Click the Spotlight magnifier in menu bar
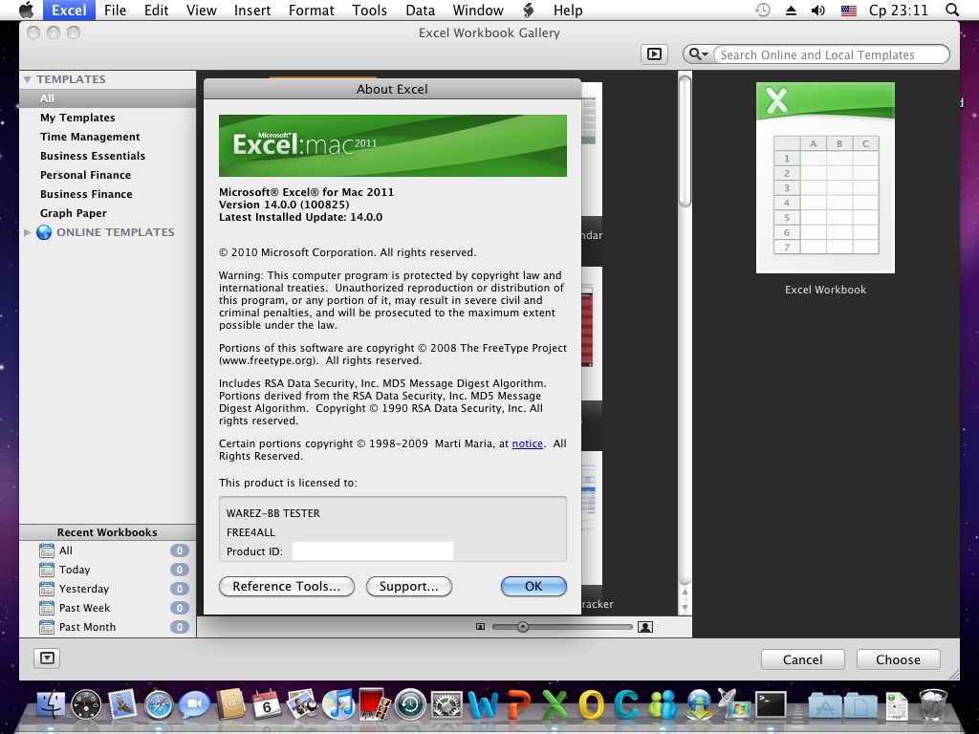979x734 pixels. pyautogui.click(x=951, y=10)
